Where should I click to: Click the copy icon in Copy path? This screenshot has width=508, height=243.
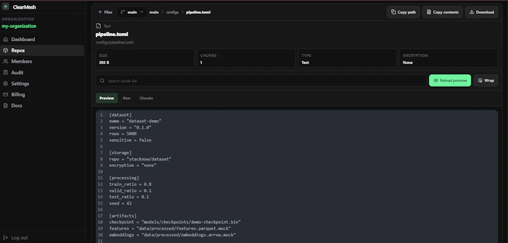[393, 12]
